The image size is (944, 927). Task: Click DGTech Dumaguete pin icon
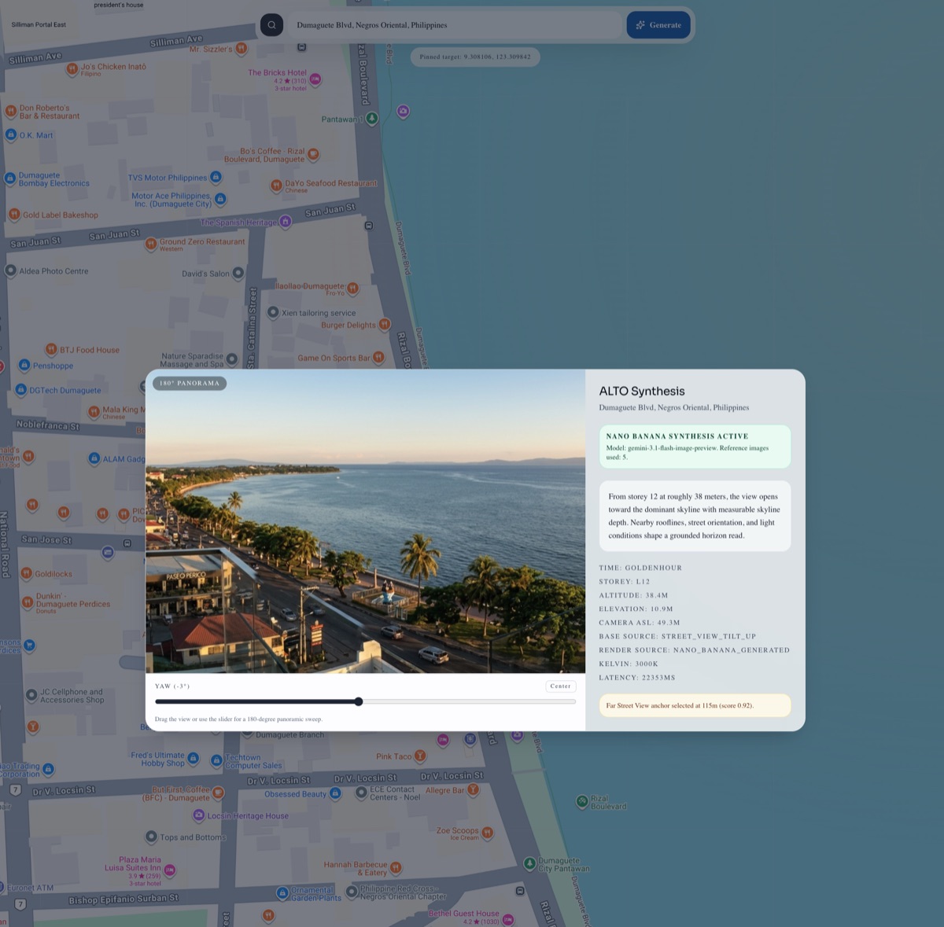click(x=21, y=389)
